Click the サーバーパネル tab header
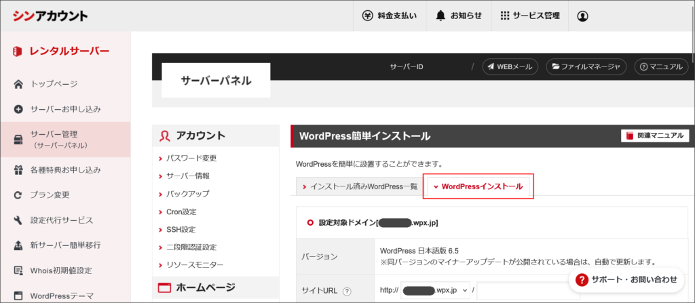The width and height of the screenshot is (695, 303). [216, 80]
